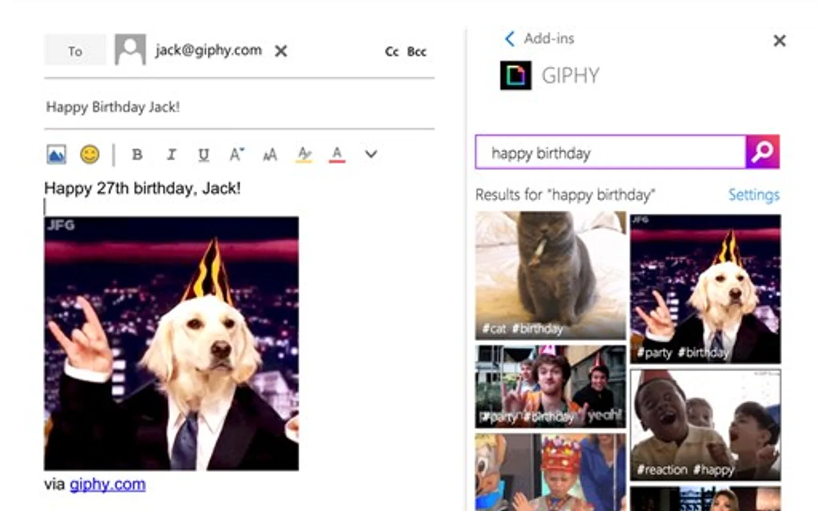Open GIPHY Settings link
Viewport: 818px width, 511px height.
[x=754, y=195]
